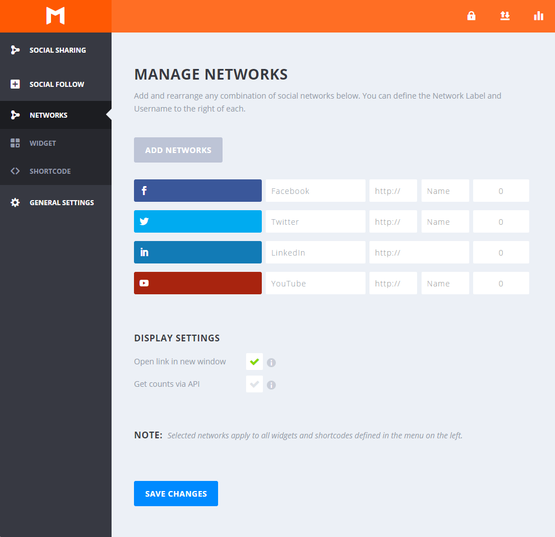The width and height of the screenshot is (555, 537).
Task: Expand the Social Follow menu section
Action: point(57,84)
